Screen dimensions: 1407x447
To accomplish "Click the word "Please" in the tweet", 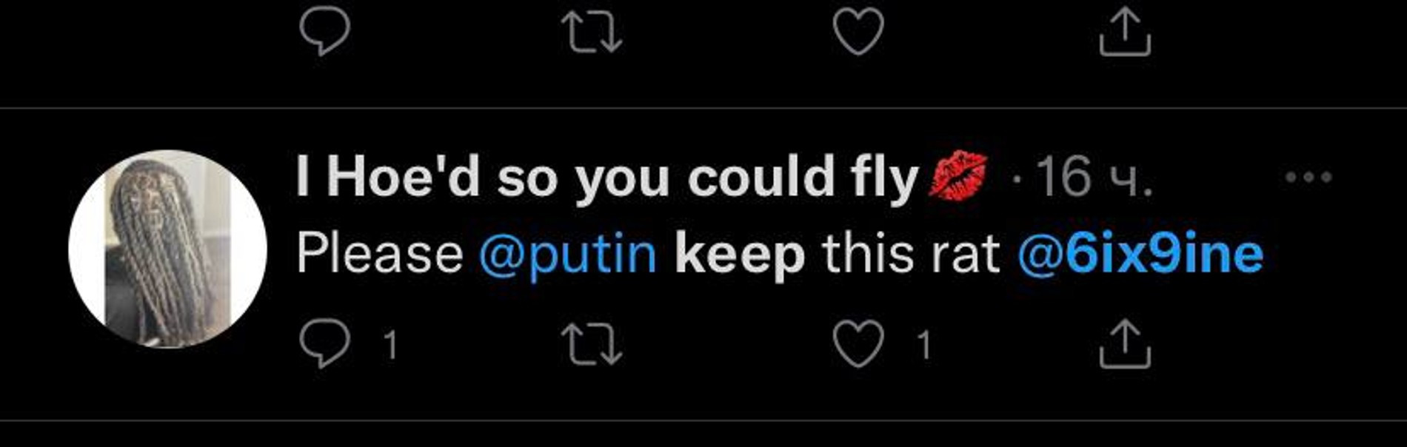I will 379,254.
